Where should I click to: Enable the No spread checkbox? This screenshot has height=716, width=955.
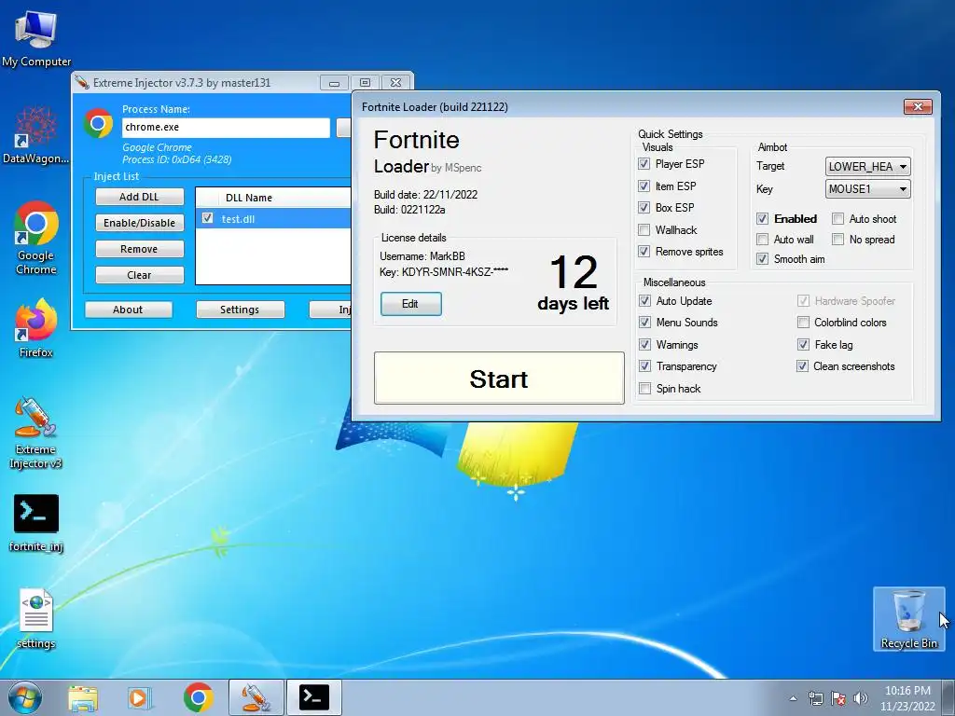838,240
